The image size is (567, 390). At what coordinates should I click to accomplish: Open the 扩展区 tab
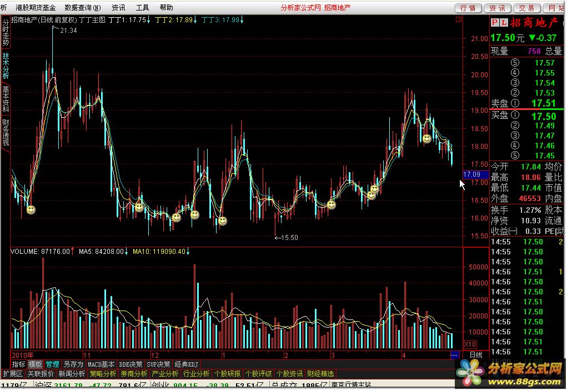(13, 374)
